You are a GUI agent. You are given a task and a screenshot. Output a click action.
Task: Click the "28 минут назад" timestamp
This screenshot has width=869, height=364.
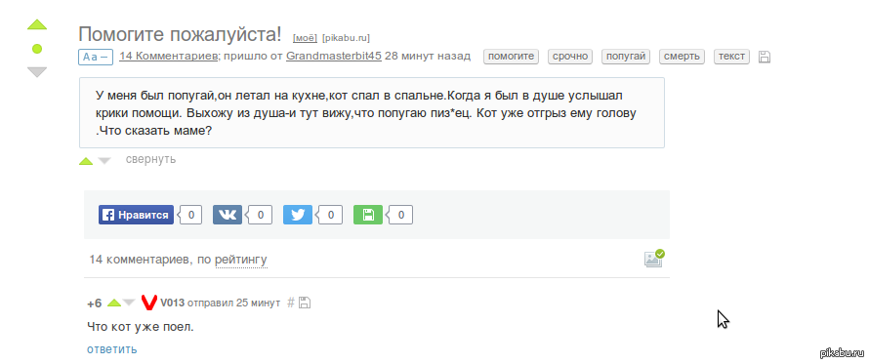click(428, 56)
